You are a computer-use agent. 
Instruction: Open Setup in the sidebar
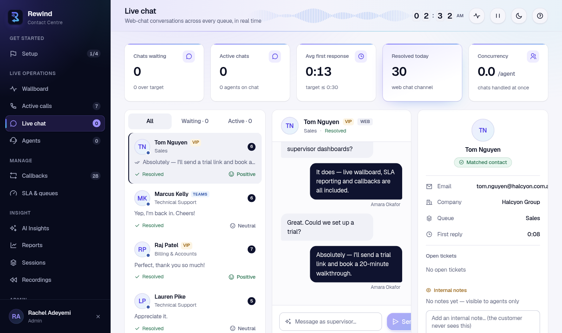pyautogui.click(x=55, y=54)
